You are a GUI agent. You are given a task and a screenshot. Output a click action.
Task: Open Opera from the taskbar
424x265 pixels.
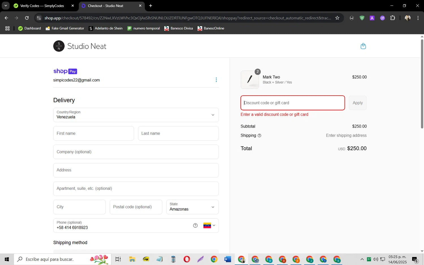187,259
